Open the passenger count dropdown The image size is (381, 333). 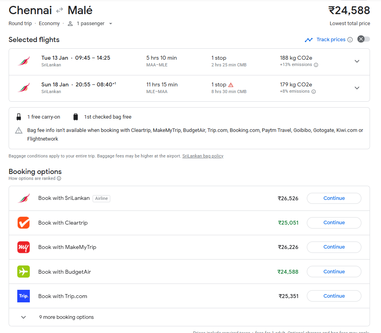110,24
